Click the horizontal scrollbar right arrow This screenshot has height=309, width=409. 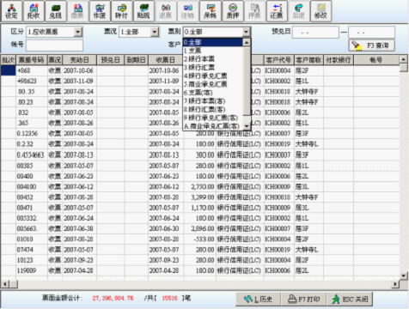395,284
